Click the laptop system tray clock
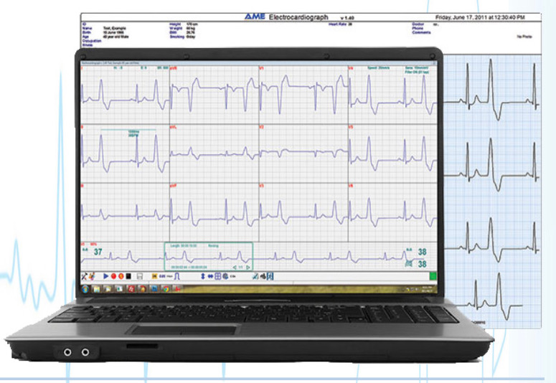The width and height of the screenshot is (556, 383). (427, 288)
